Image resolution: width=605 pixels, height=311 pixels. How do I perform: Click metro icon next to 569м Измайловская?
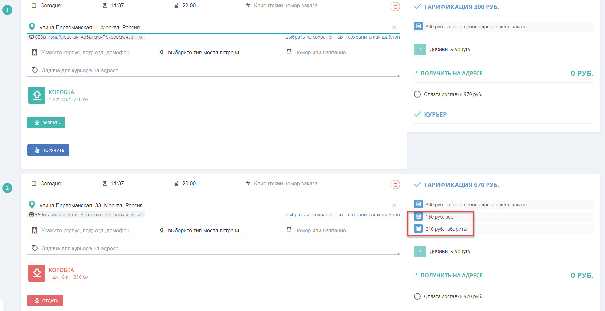pos(32,215)
